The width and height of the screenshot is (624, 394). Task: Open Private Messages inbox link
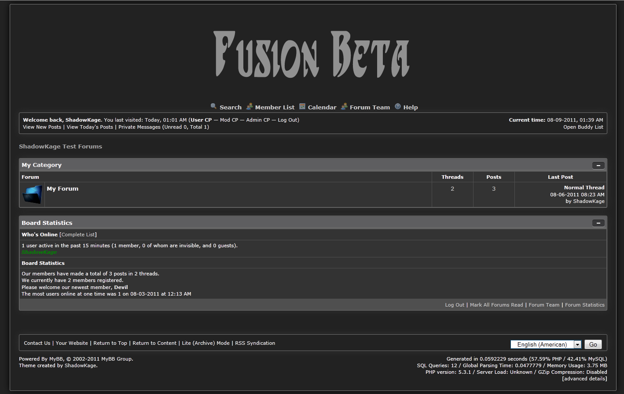click(x=139, y=127)
